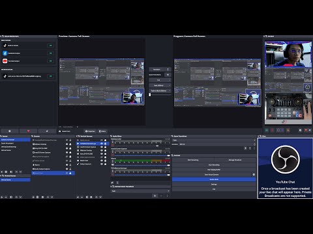Image resolution: width=313 pixels, height=234 pixels.
Task: Open settings gear in Vertical panel toolbar
Action: click(x=300, y=130)
